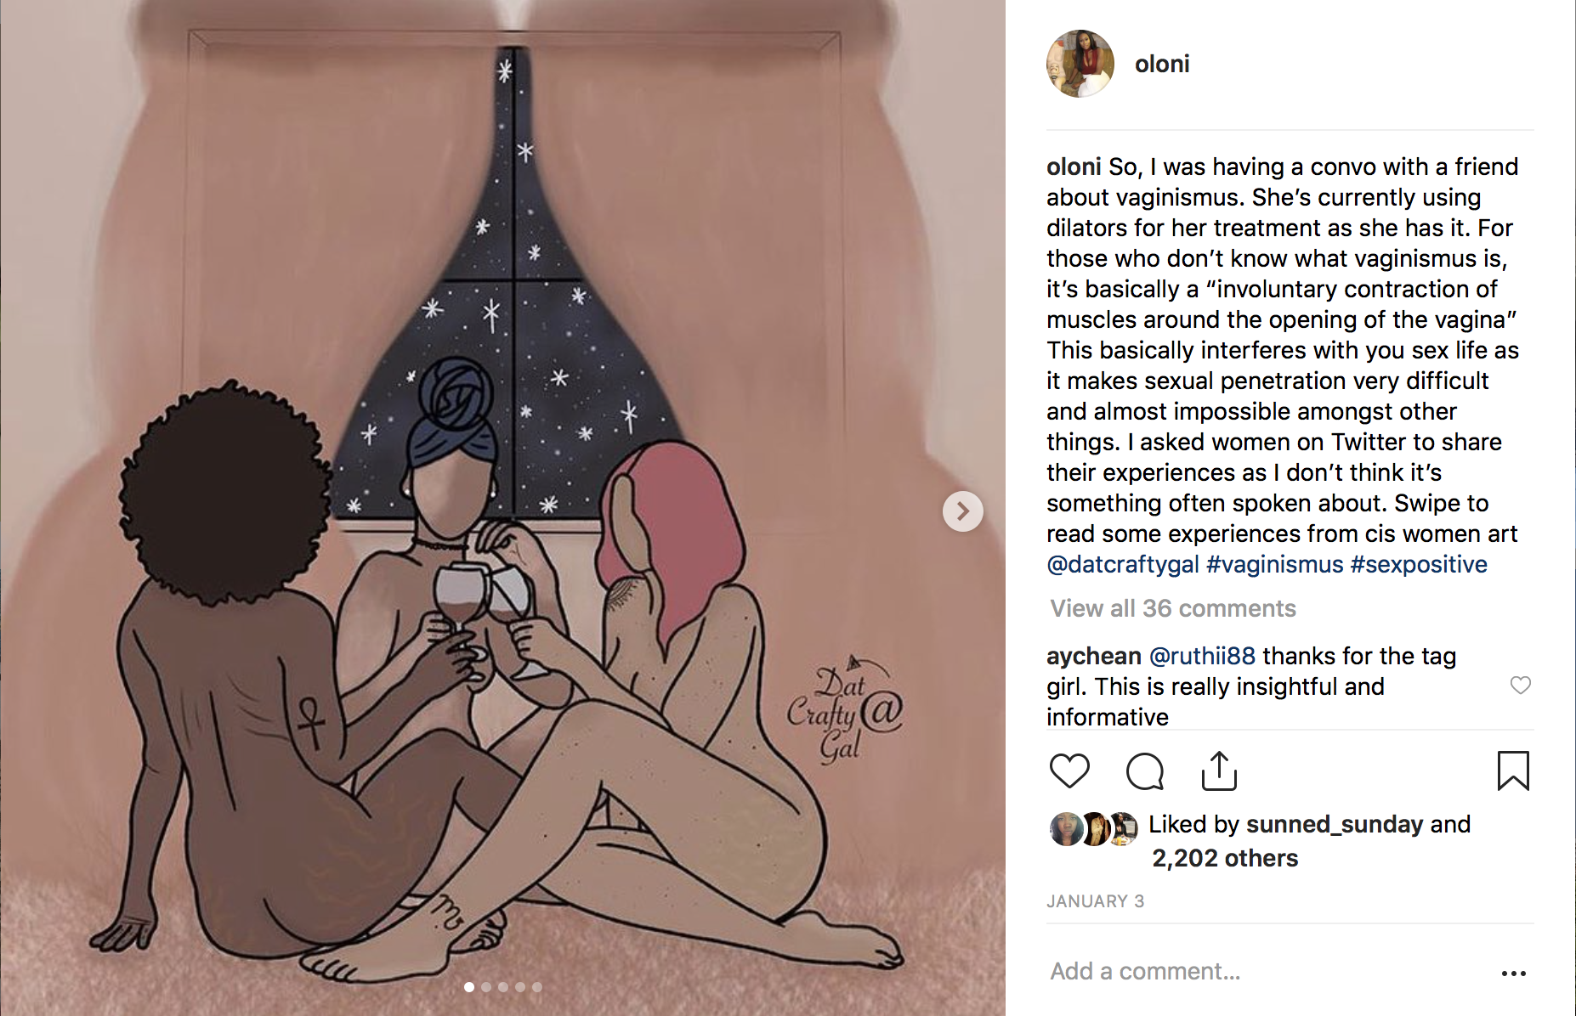Open the comment bubble icon
This screenshot has width=1576, height=1016.
point(1144,771)
